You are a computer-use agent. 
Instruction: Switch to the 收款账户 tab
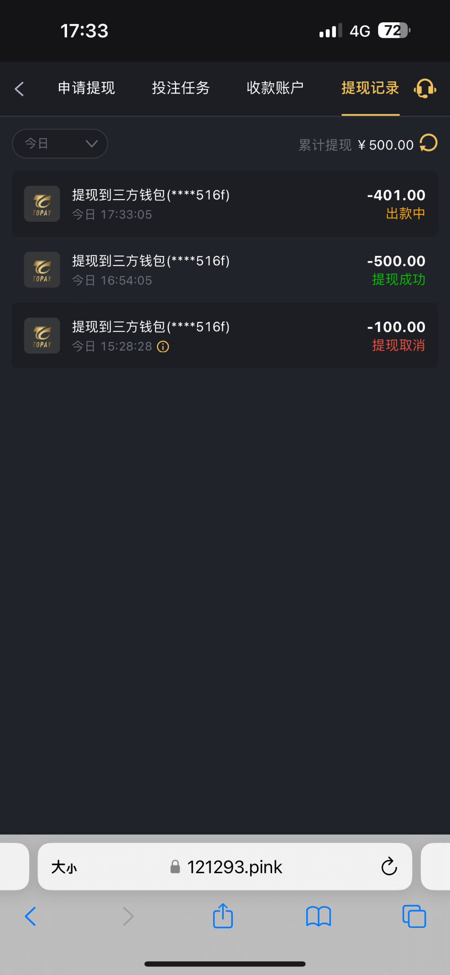pyautogui.click(x=275, y=88)
